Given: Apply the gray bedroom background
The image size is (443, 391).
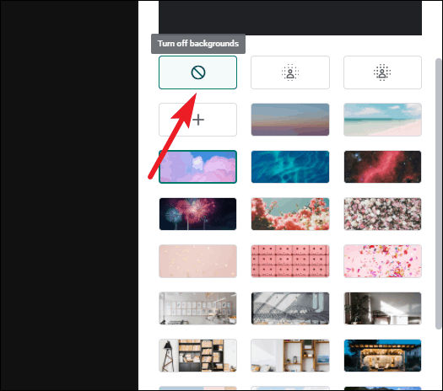Looking at the screenshot, I should [290, 308].
